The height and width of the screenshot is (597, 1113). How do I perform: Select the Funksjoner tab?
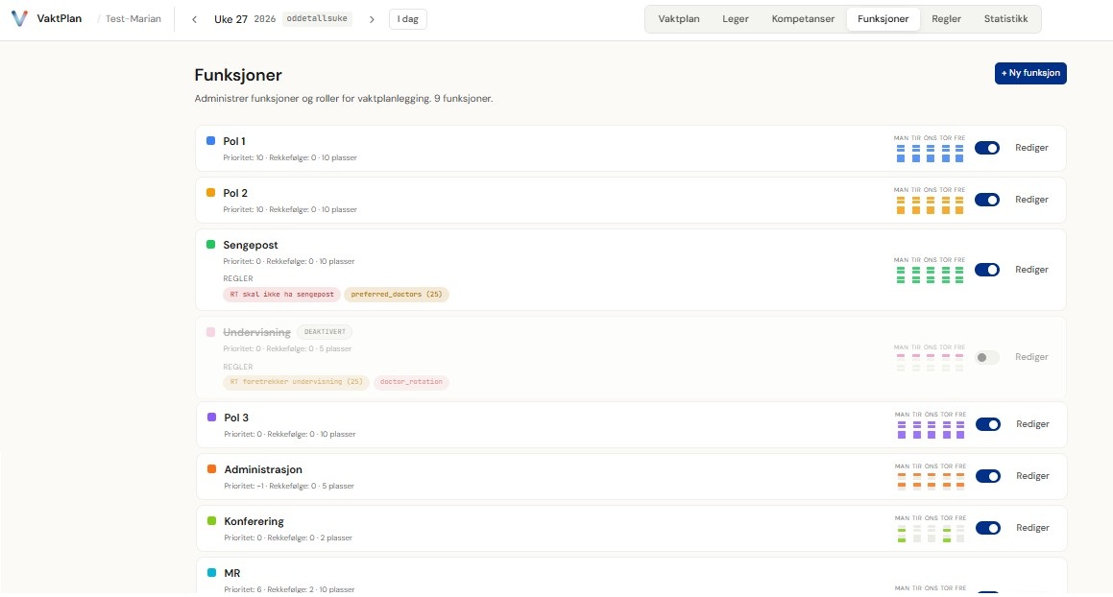tap(883, 19)
